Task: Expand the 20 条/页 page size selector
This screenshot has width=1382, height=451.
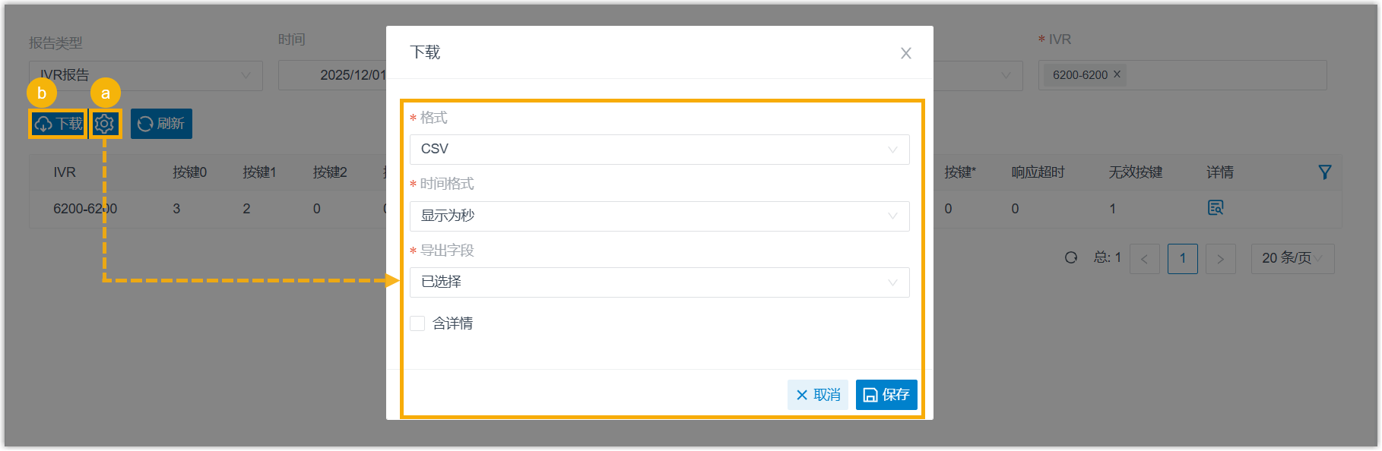Action: click(x=1292, y=259)
